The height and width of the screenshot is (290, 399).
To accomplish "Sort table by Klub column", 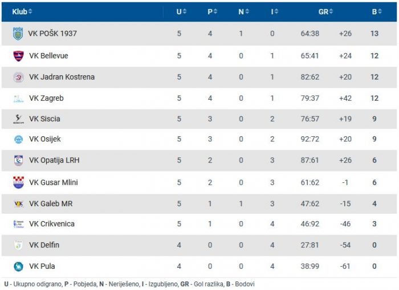I will pos(22,11).
